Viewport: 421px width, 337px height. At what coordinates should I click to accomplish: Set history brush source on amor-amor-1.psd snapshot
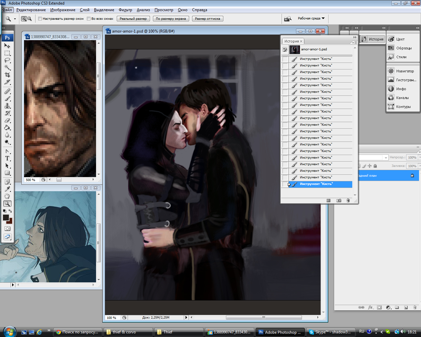point(285,50)
